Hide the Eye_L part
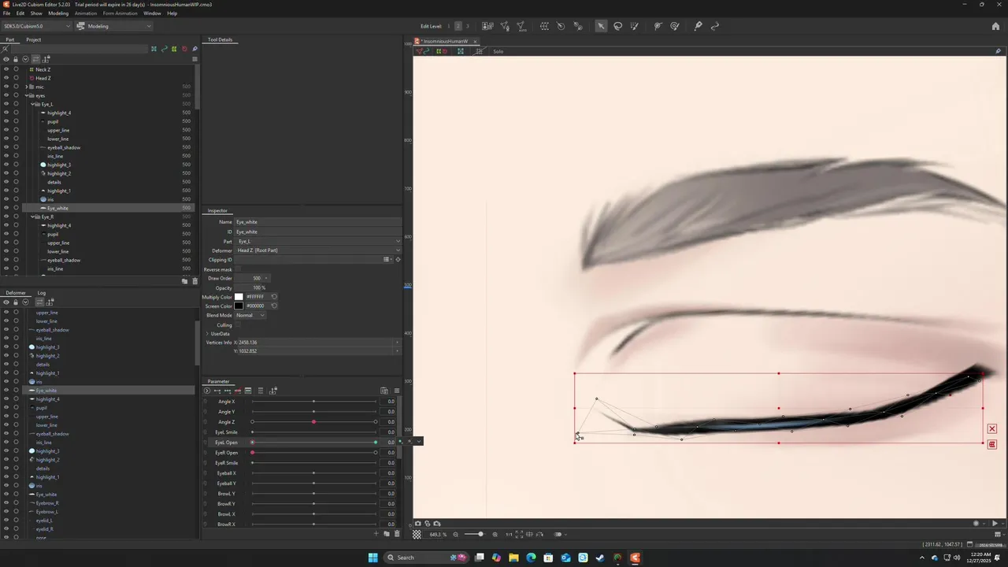The width and height of the screenshot is (1008, 567). (x=6, y=104)
